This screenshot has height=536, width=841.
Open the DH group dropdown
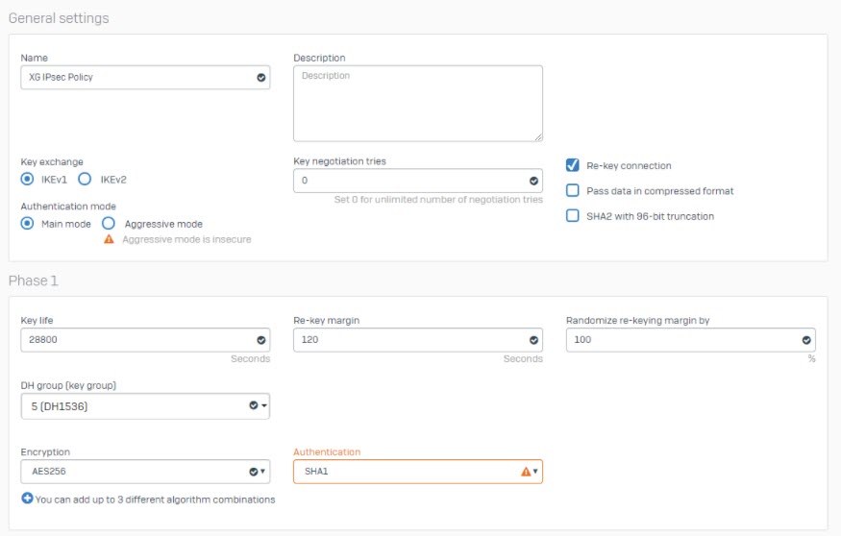pos(145,406)
